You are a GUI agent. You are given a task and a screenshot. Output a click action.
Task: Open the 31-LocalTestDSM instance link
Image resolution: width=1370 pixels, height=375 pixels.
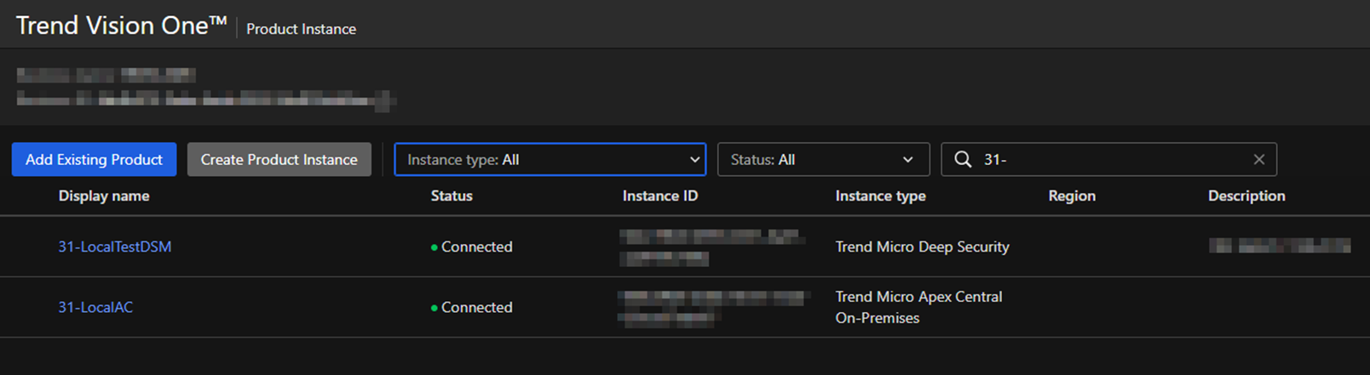[115, 247]
